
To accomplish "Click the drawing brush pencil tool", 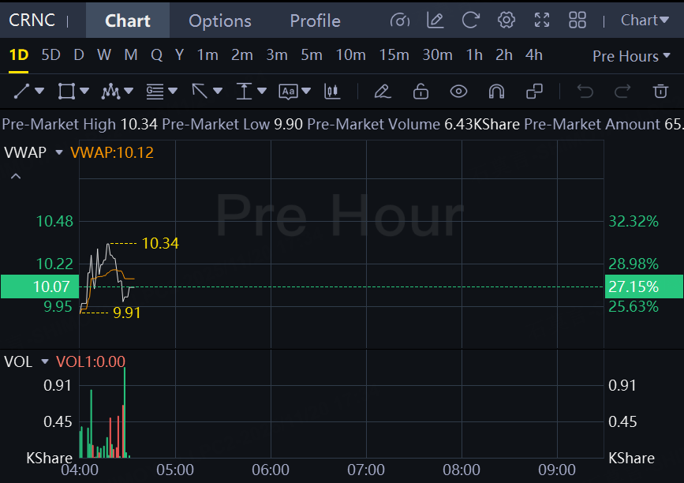I will pos(383,92).
